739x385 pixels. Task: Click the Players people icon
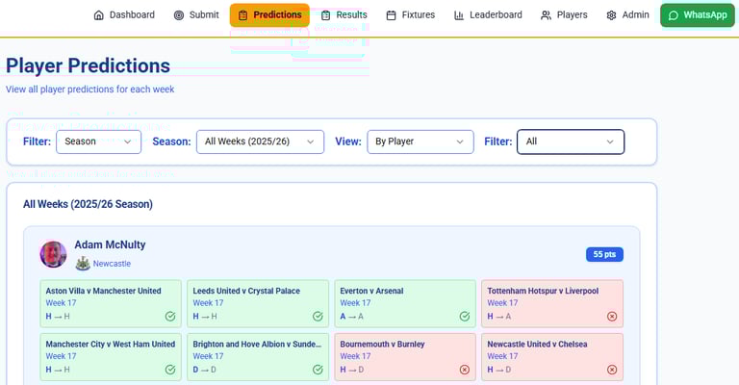point(546,15)
